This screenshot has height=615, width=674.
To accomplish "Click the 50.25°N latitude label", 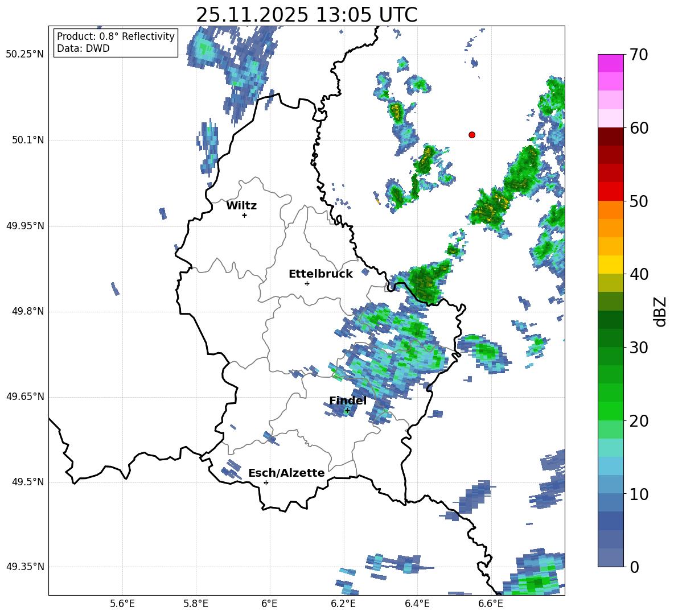I will [25, 55].
